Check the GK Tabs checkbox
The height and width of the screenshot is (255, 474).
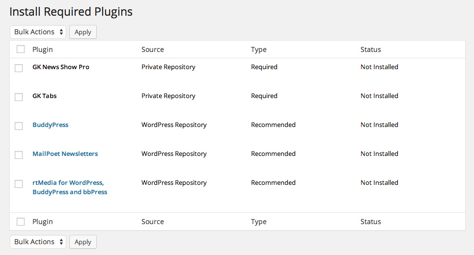[x=19, y=97]
